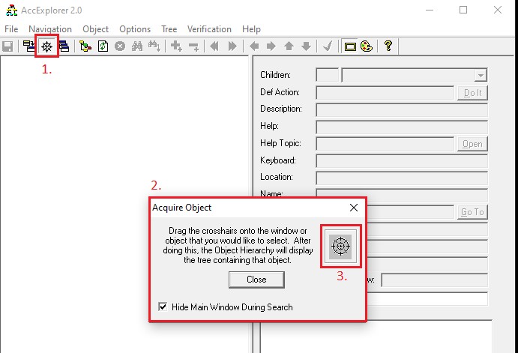
Task: Click the binoculars find icon
Action: point(137,46)
